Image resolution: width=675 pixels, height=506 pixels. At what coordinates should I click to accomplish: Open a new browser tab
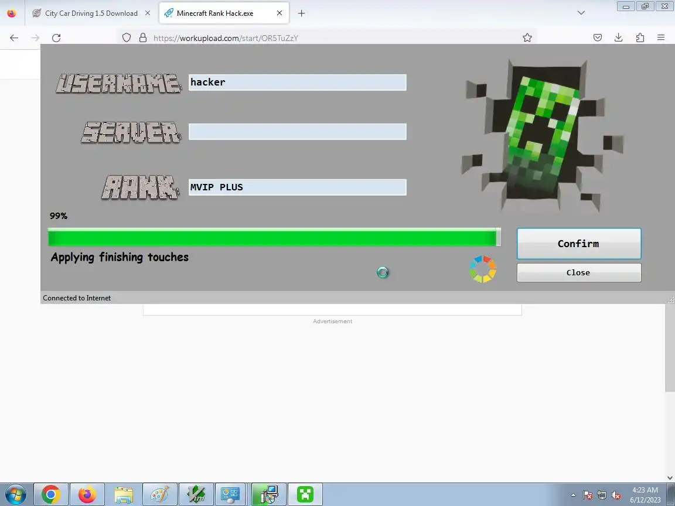301,13
